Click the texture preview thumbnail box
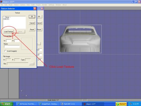 27,44
